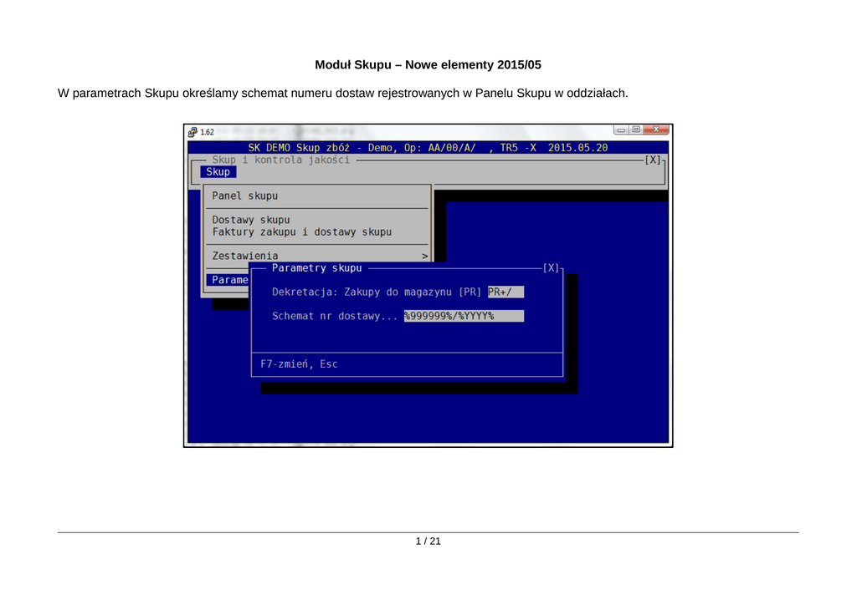Open the Skup menu

tap(218, 171)
